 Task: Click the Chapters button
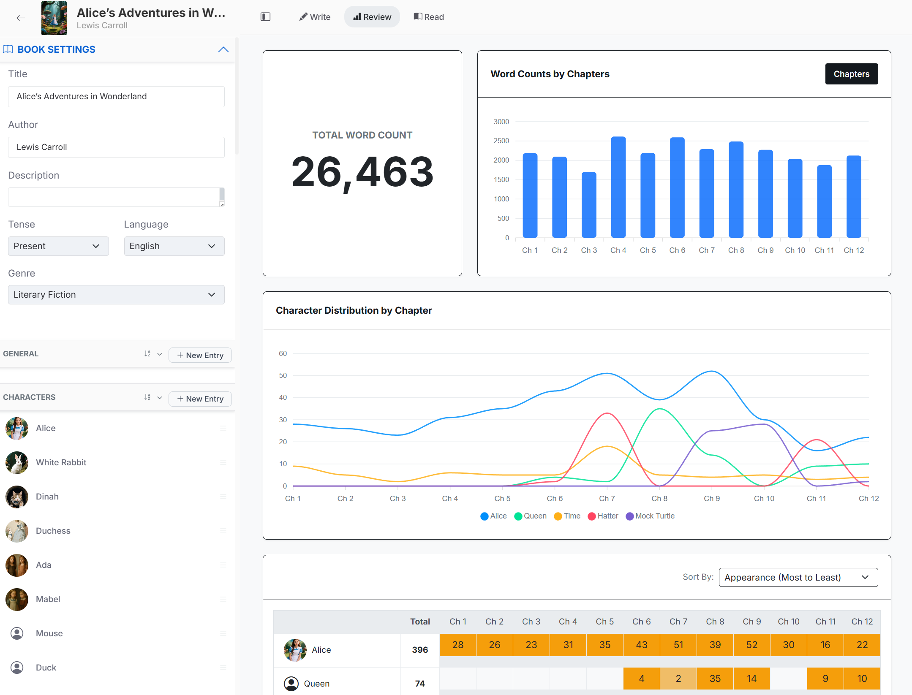coord(852,74)
